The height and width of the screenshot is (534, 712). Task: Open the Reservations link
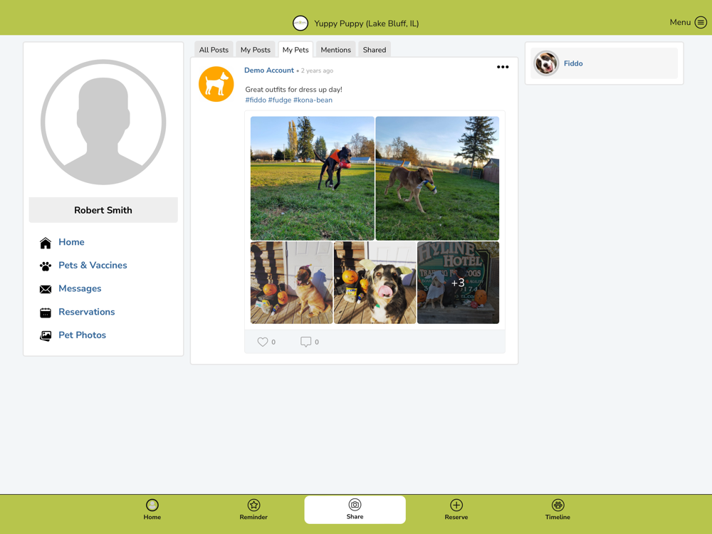(87, 312)
